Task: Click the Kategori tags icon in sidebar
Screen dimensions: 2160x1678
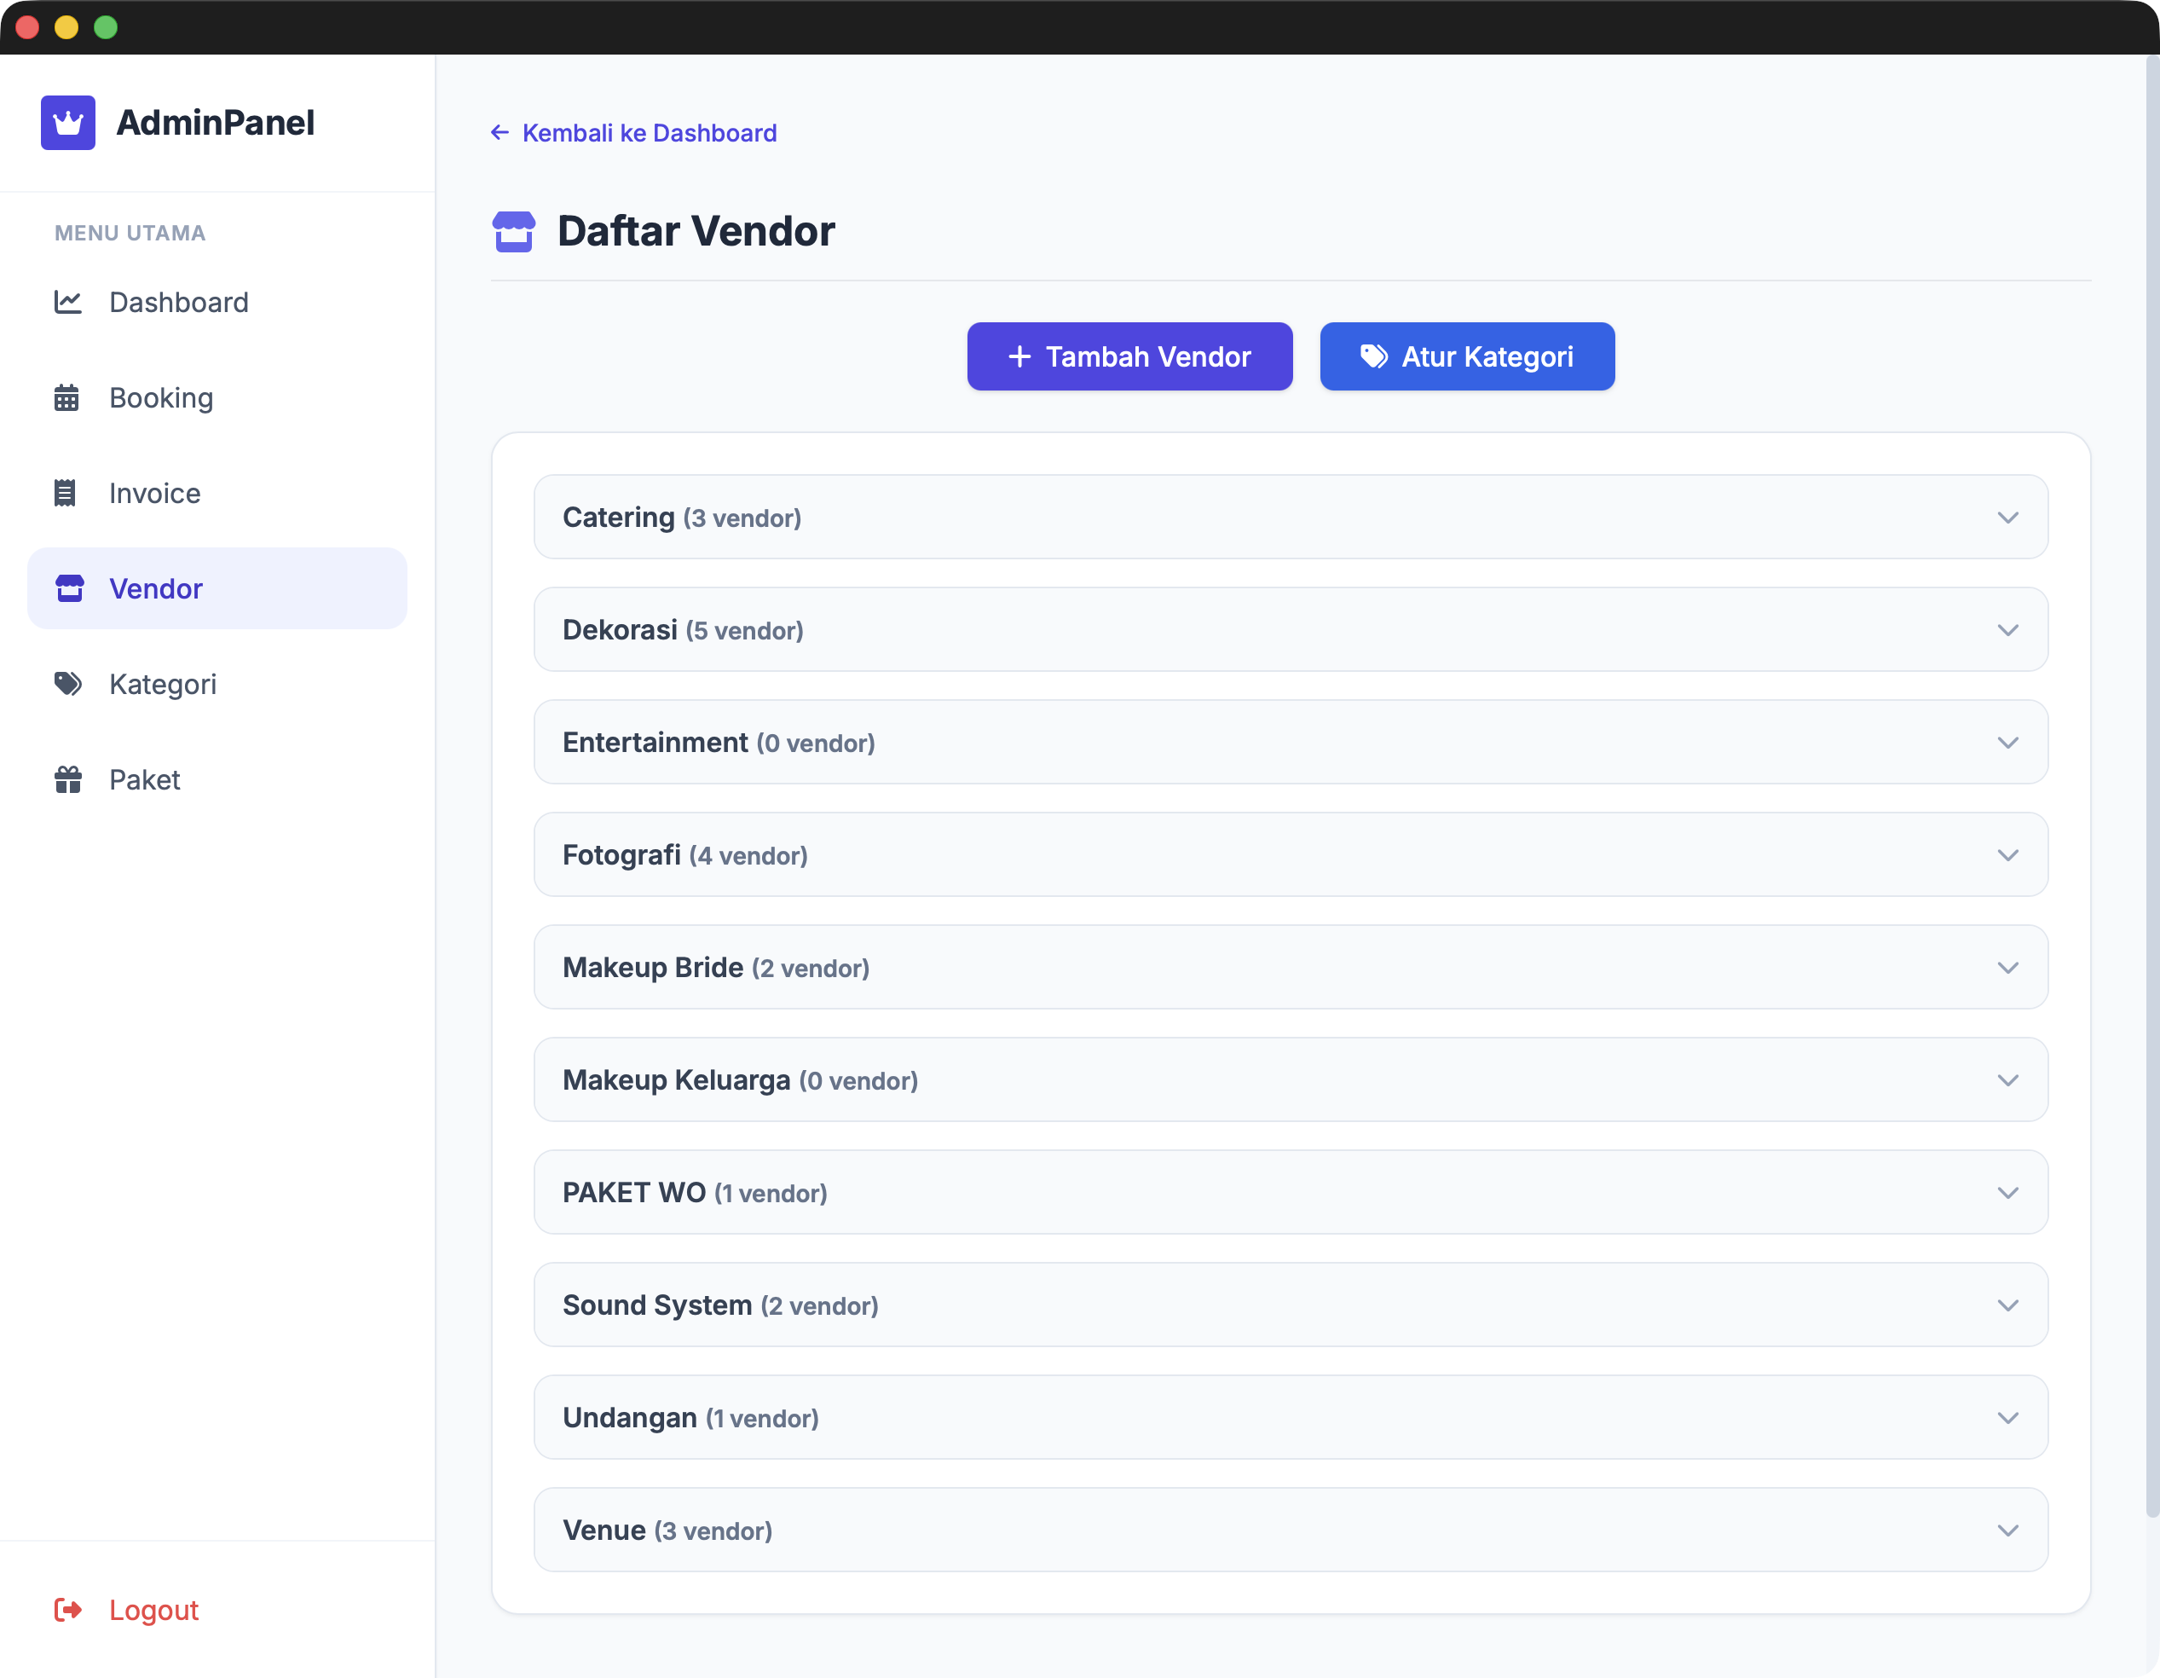Action: [x=67, y=684]
